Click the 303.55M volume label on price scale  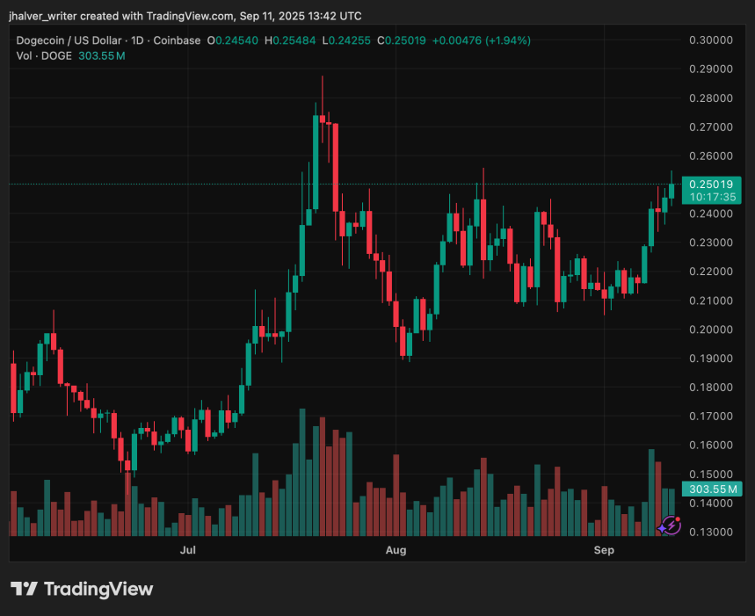(715, 489)
